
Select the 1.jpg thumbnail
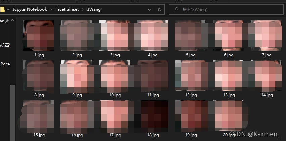pyautogui.click(x=39, y=36)
